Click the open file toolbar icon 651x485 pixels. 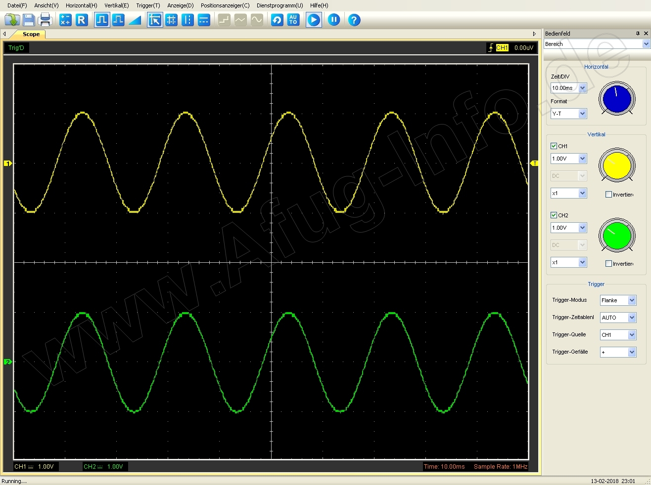tap(12, 20)
